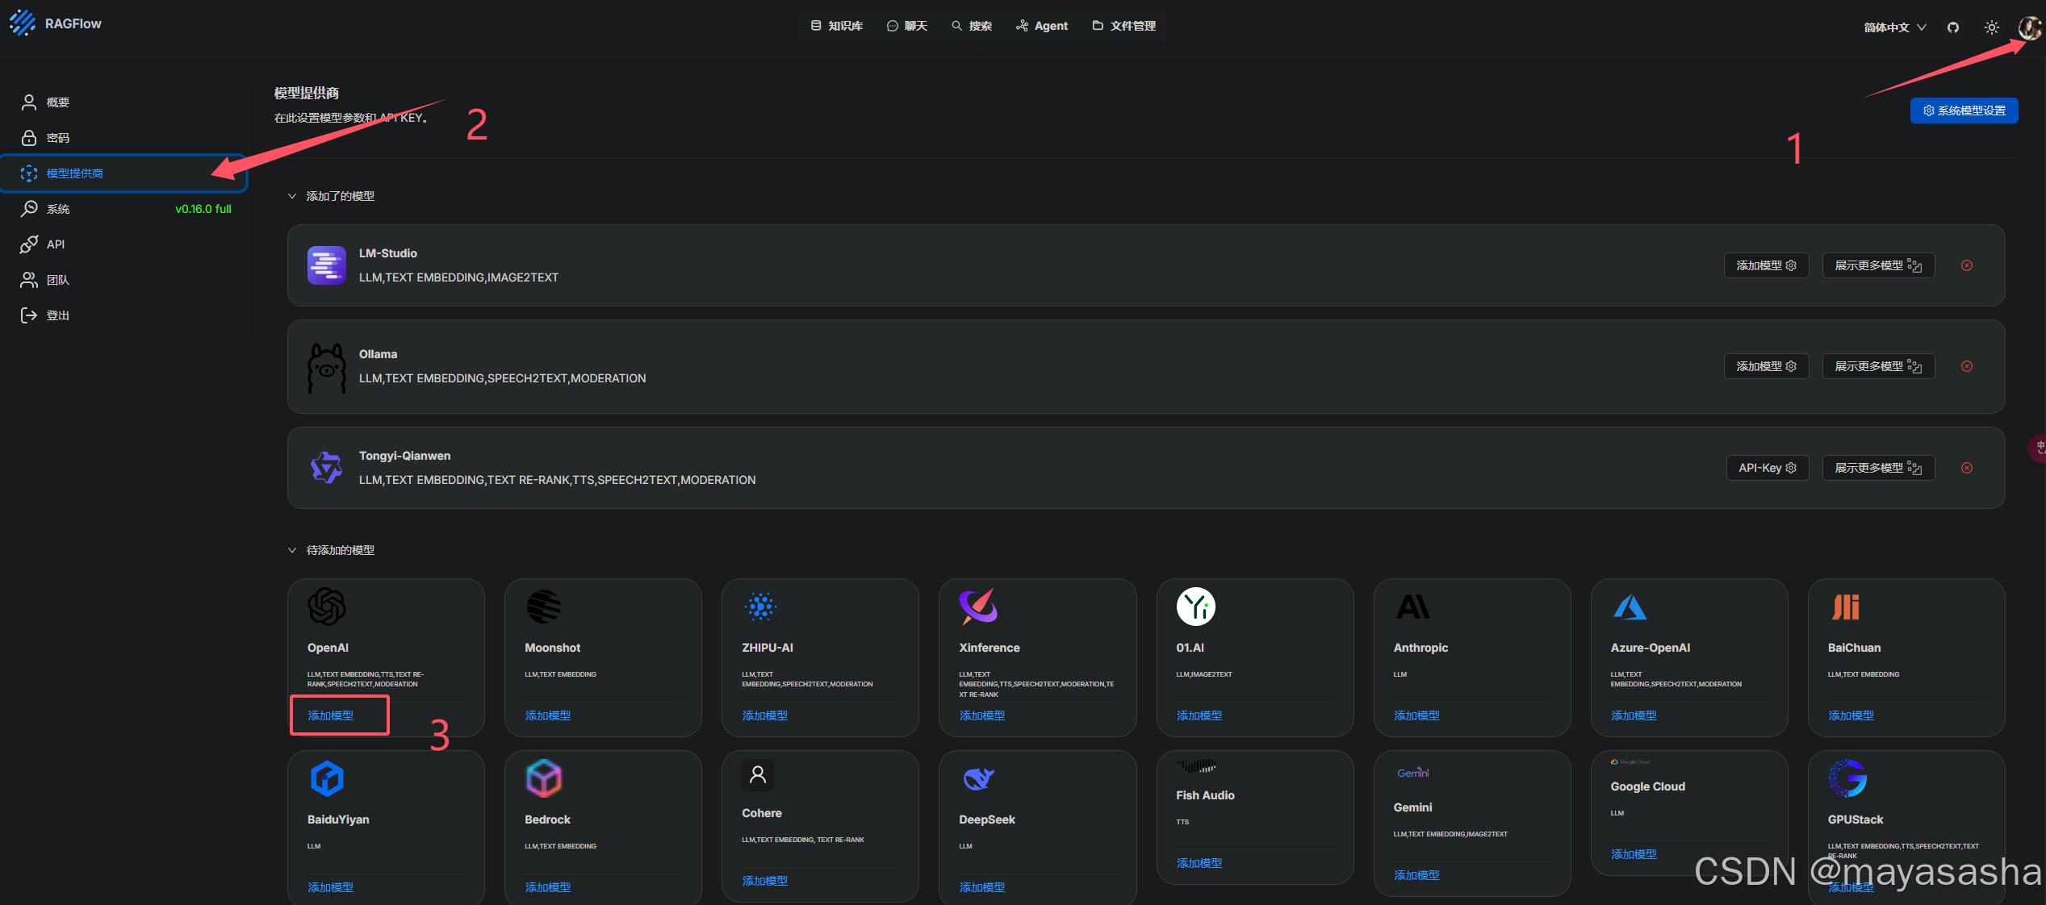
Task: Go to the 文件管理 tab
Action: point(1124,26)
